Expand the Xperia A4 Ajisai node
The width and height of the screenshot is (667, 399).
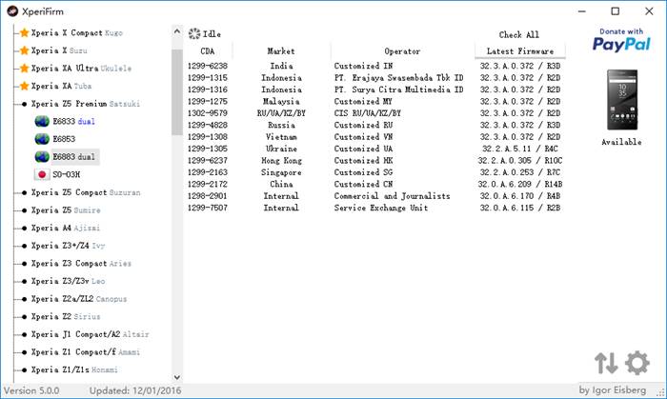[x=24, y=229]
